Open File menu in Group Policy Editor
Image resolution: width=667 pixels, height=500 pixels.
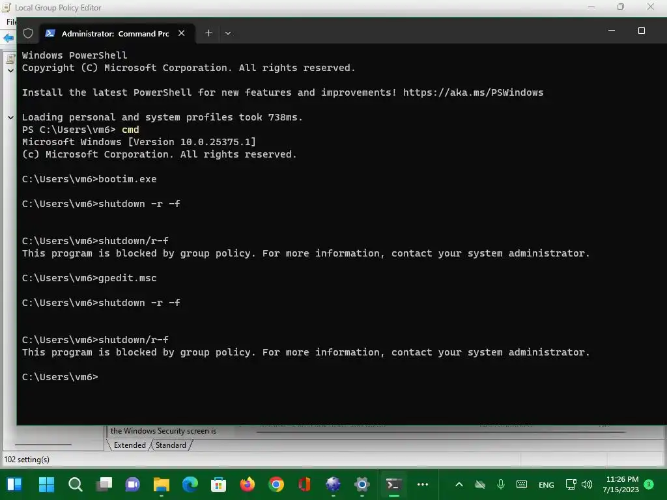coord(11,21)
